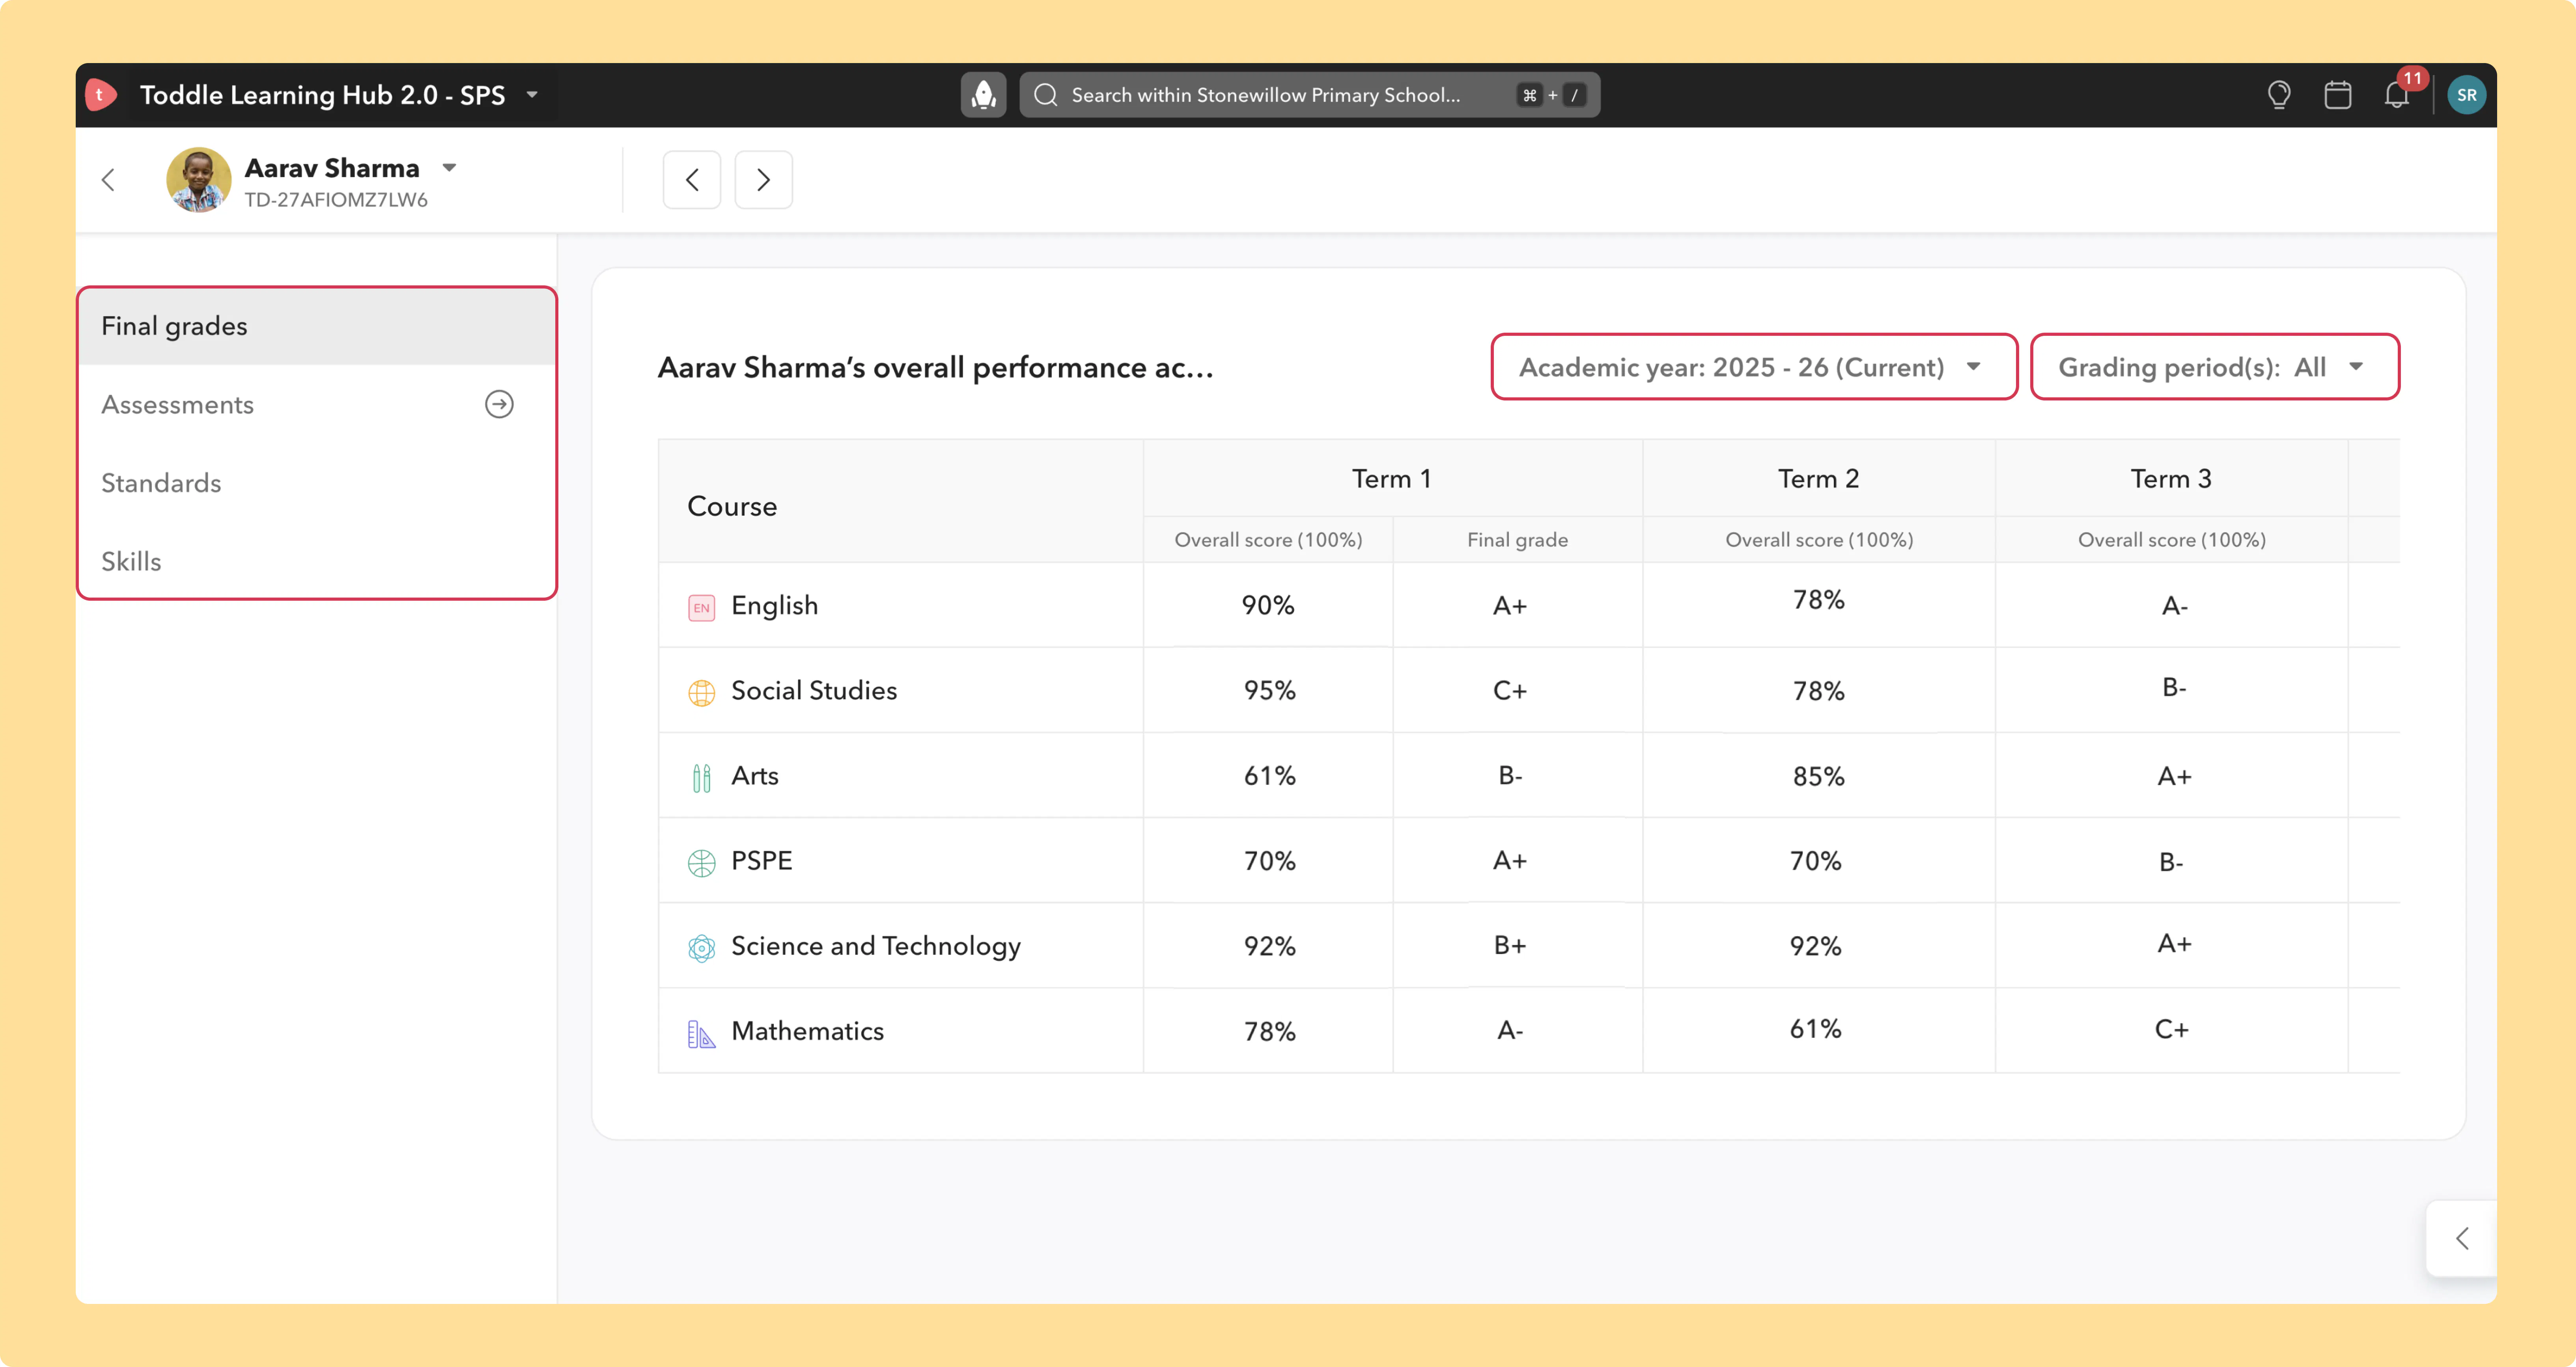Screen dimensions: 2576x1367
Task: Go to next student with right chevron button
Action: click(764, 180)
